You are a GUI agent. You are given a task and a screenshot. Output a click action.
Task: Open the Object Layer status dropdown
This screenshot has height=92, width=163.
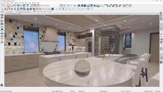coord(82,91)
